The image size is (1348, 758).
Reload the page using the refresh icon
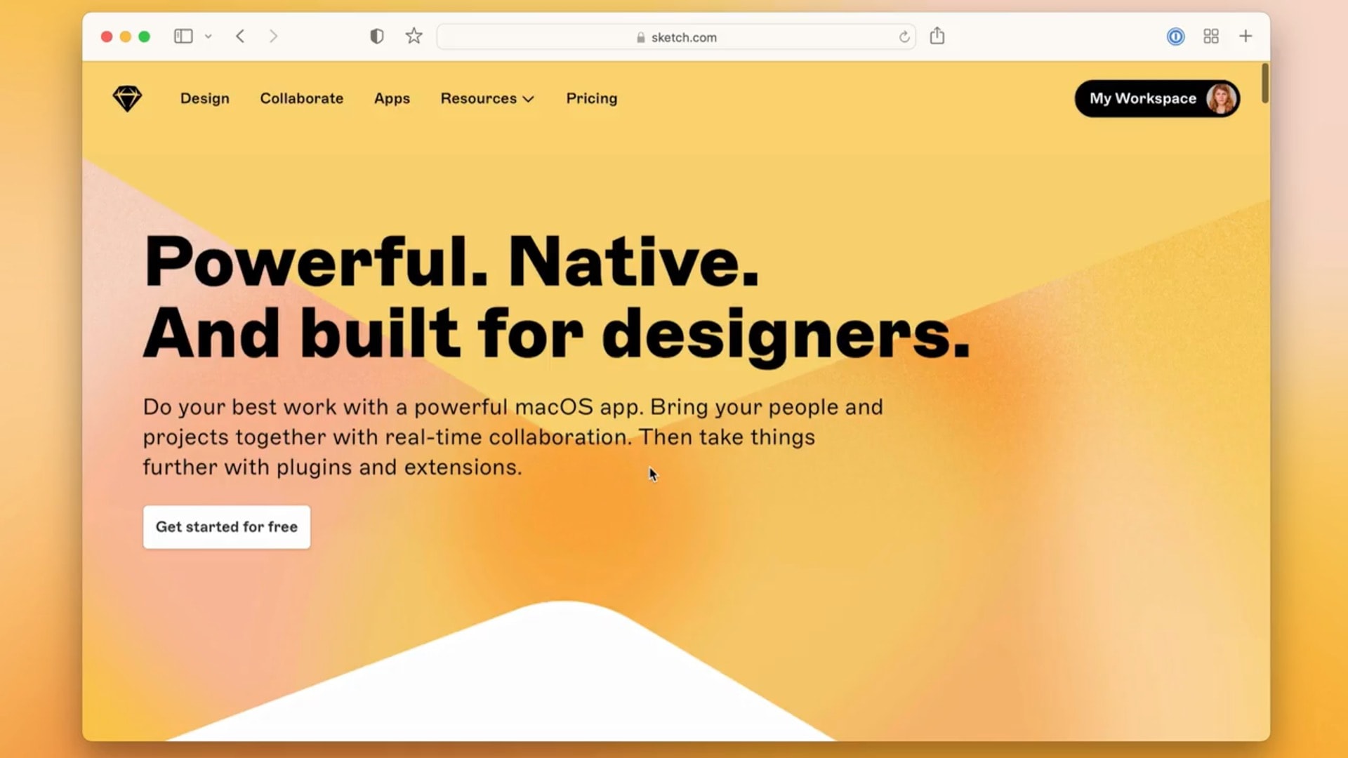point(904,37)
